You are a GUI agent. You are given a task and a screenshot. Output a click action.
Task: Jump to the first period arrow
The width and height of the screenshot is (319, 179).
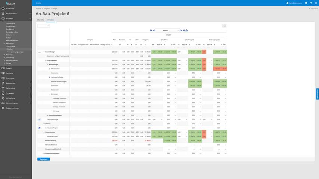tap(151, 30)
